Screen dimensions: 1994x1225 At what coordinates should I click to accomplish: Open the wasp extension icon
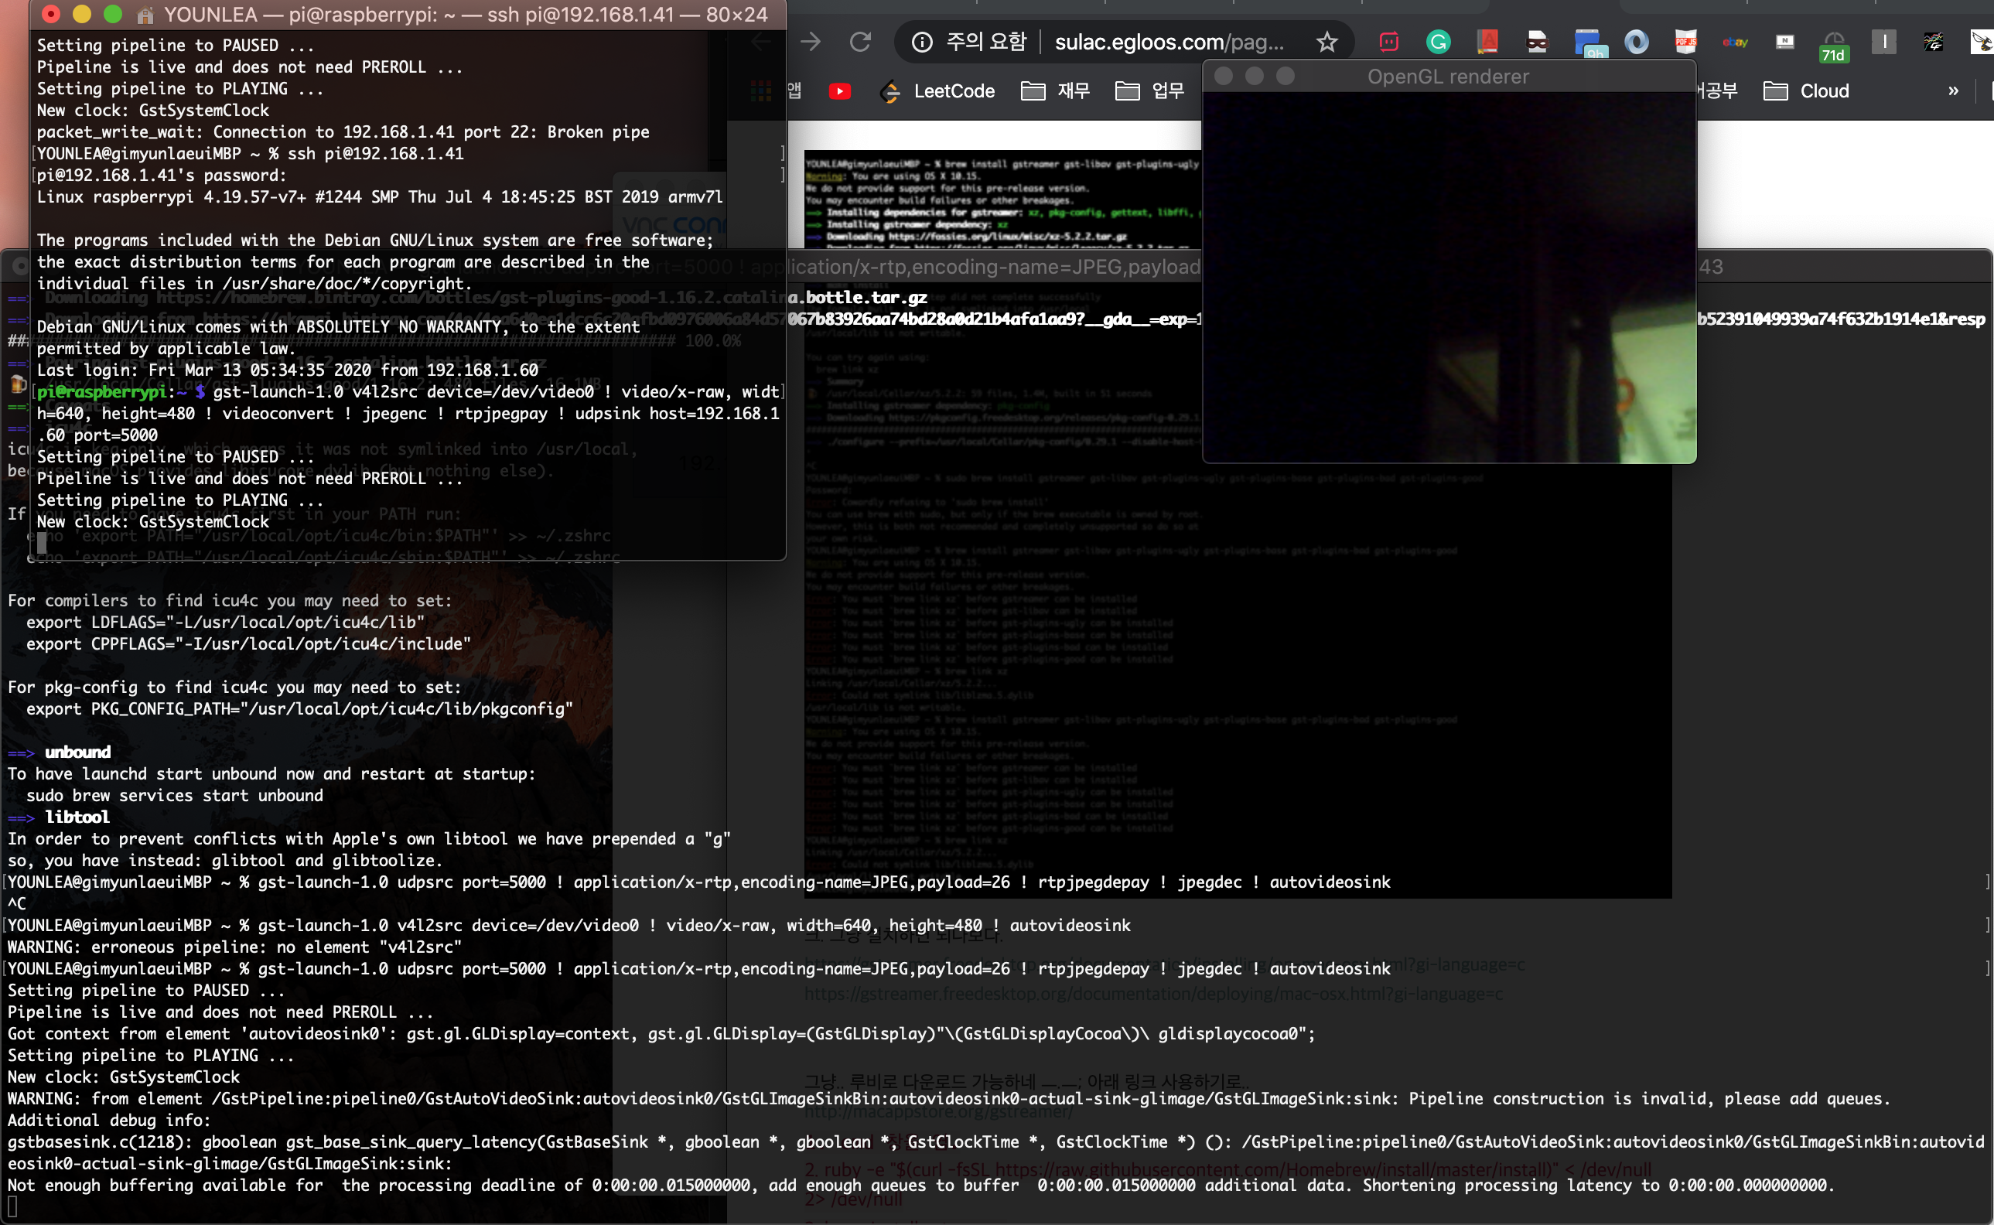pos(1982,41)
